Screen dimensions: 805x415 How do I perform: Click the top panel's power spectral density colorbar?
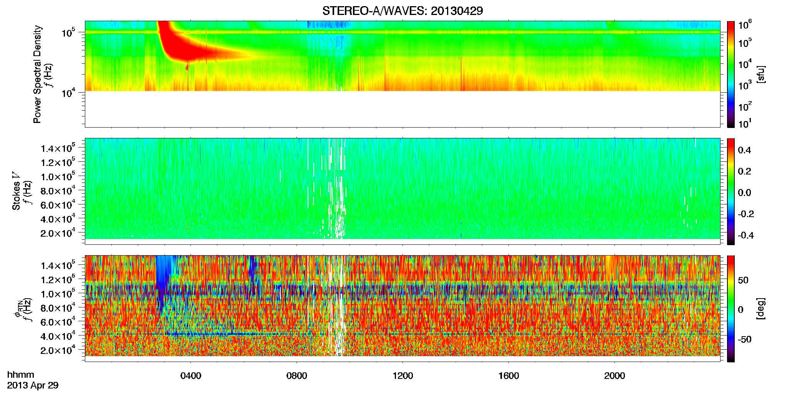coord(730,74)
